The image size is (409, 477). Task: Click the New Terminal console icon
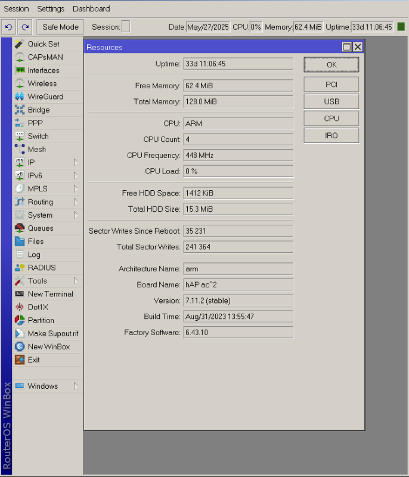point(20,294)
